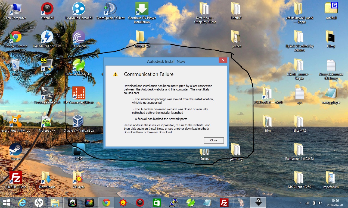Switch to Chrome on the taskbar
The image size is (348, 208).
[106, 202]
